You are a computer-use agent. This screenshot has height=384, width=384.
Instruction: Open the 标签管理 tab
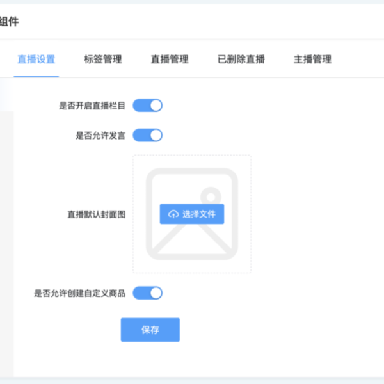(103, 60)
